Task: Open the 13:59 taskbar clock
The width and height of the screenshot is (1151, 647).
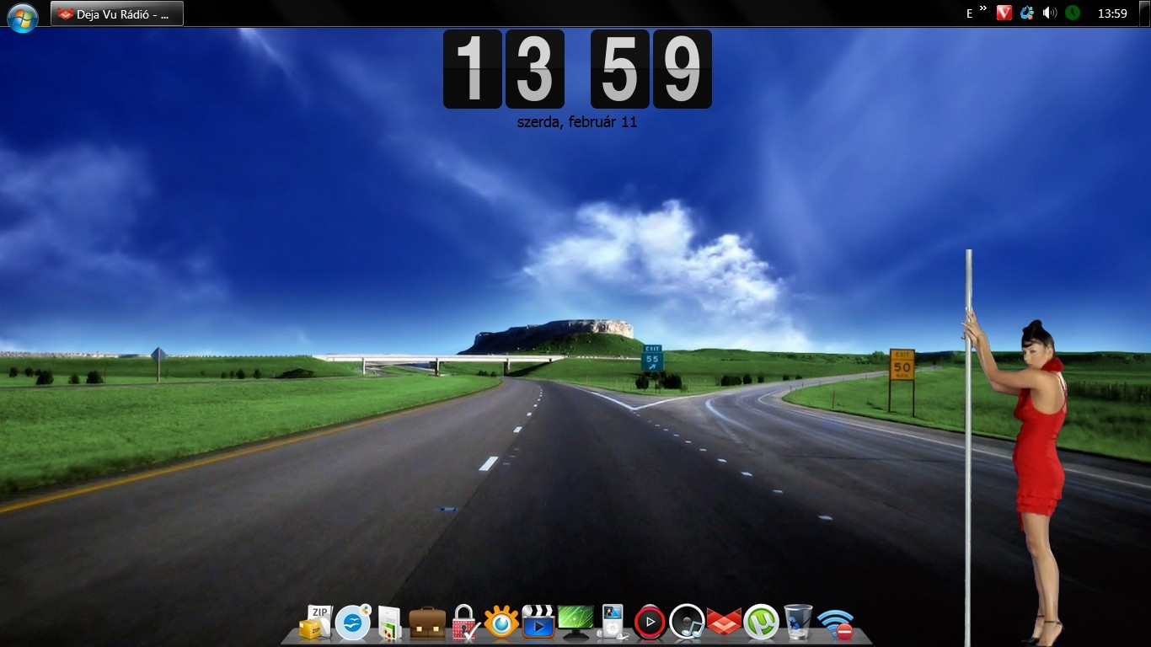Action: [1112, 13]
